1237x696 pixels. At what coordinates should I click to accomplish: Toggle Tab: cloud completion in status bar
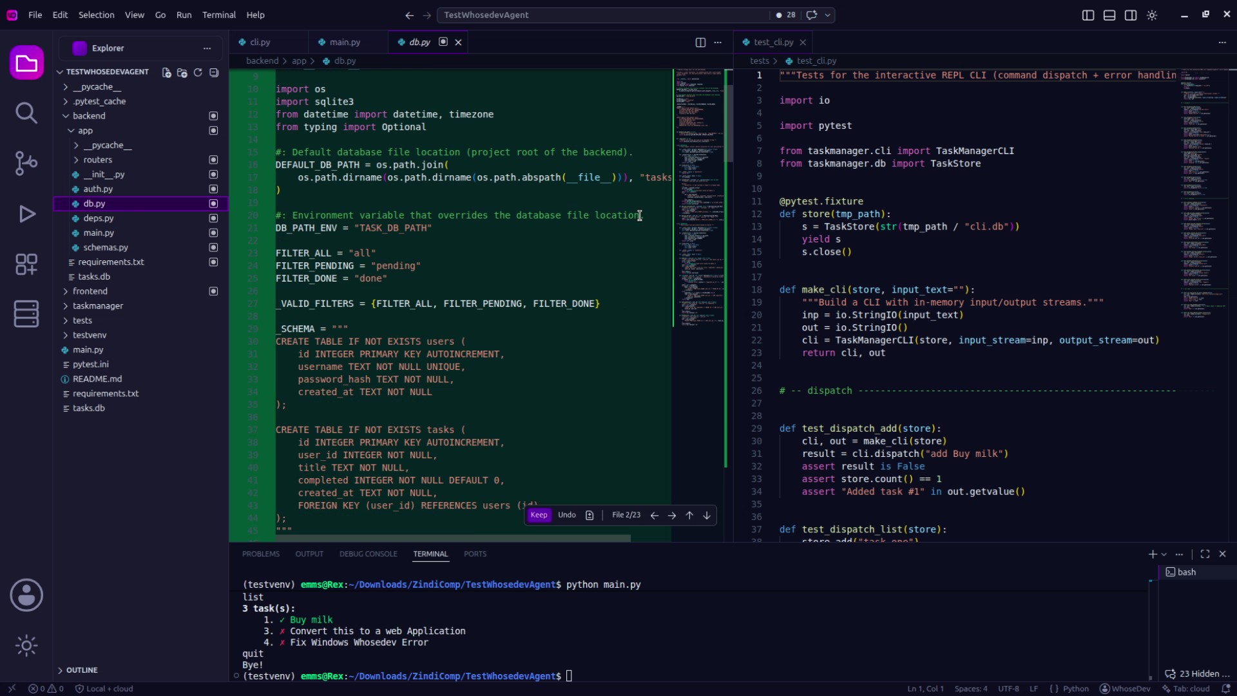(1186, 689)
